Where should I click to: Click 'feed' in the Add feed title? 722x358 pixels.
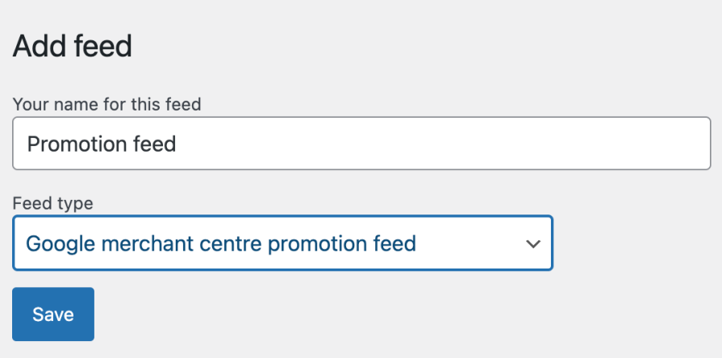point(102,46)
